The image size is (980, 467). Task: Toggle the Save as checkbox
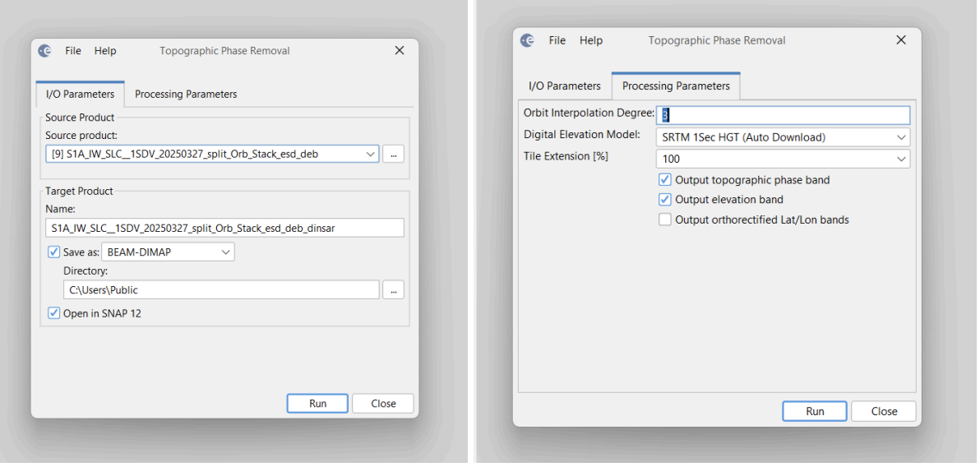(x=54, y=252)
